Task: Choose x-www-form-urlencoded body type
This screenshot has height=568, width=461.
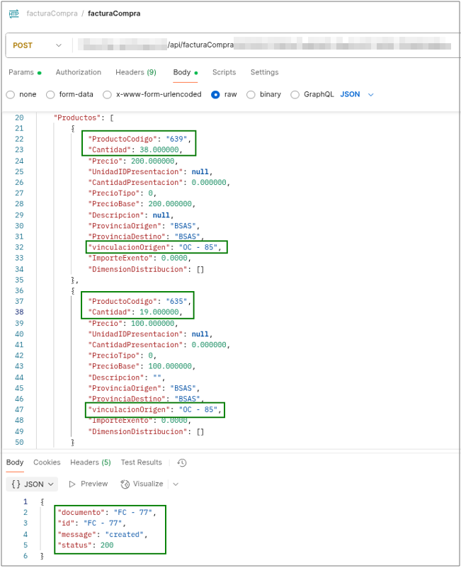Action: click(107, 94)
